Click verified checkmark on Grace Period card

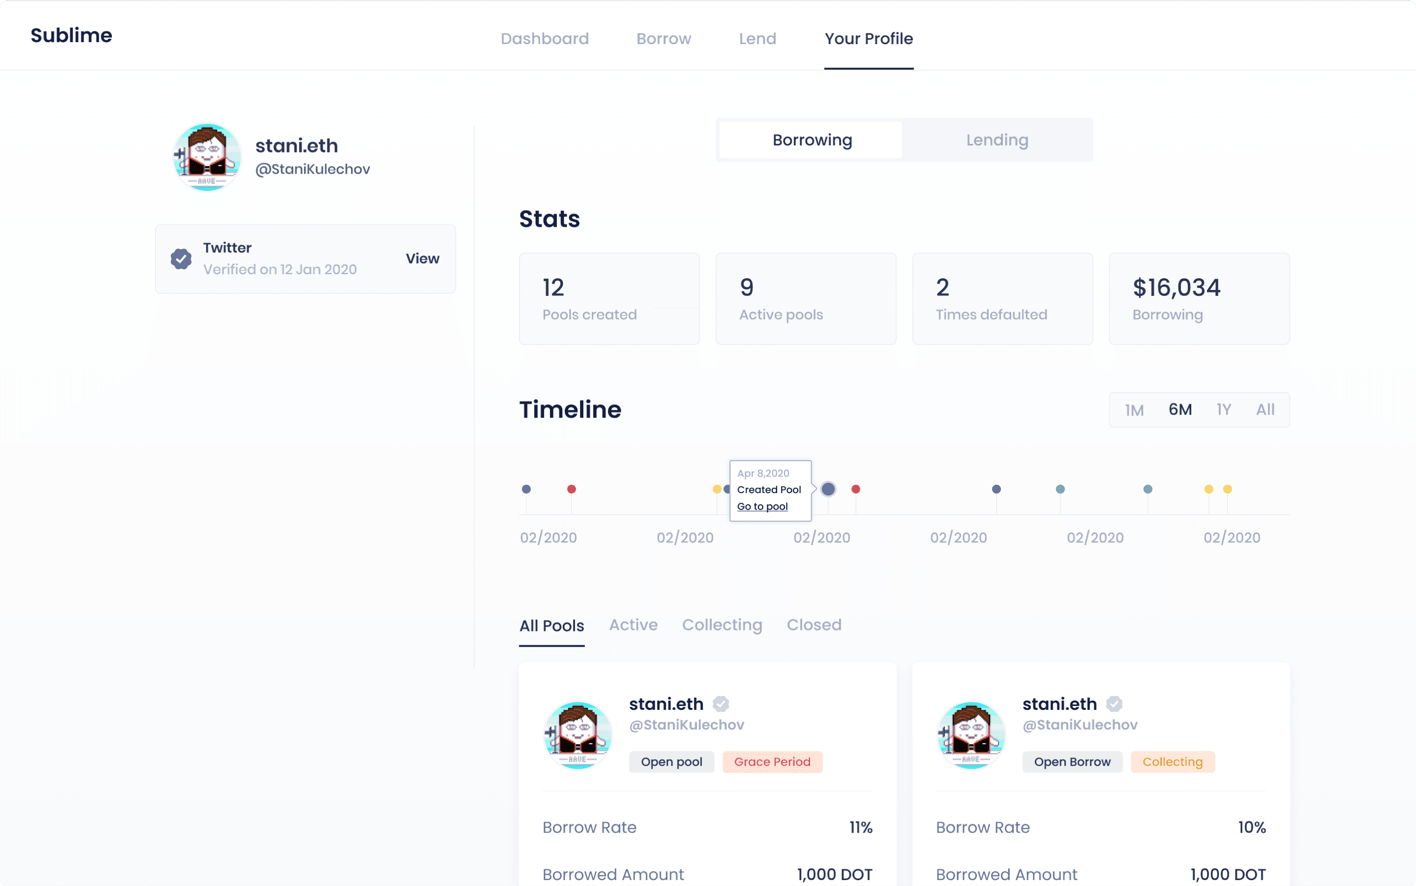pos(721,704)
